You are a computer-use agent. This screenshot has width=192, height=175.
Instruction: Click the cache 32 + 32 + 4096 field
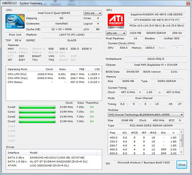[x=61, y=29]
